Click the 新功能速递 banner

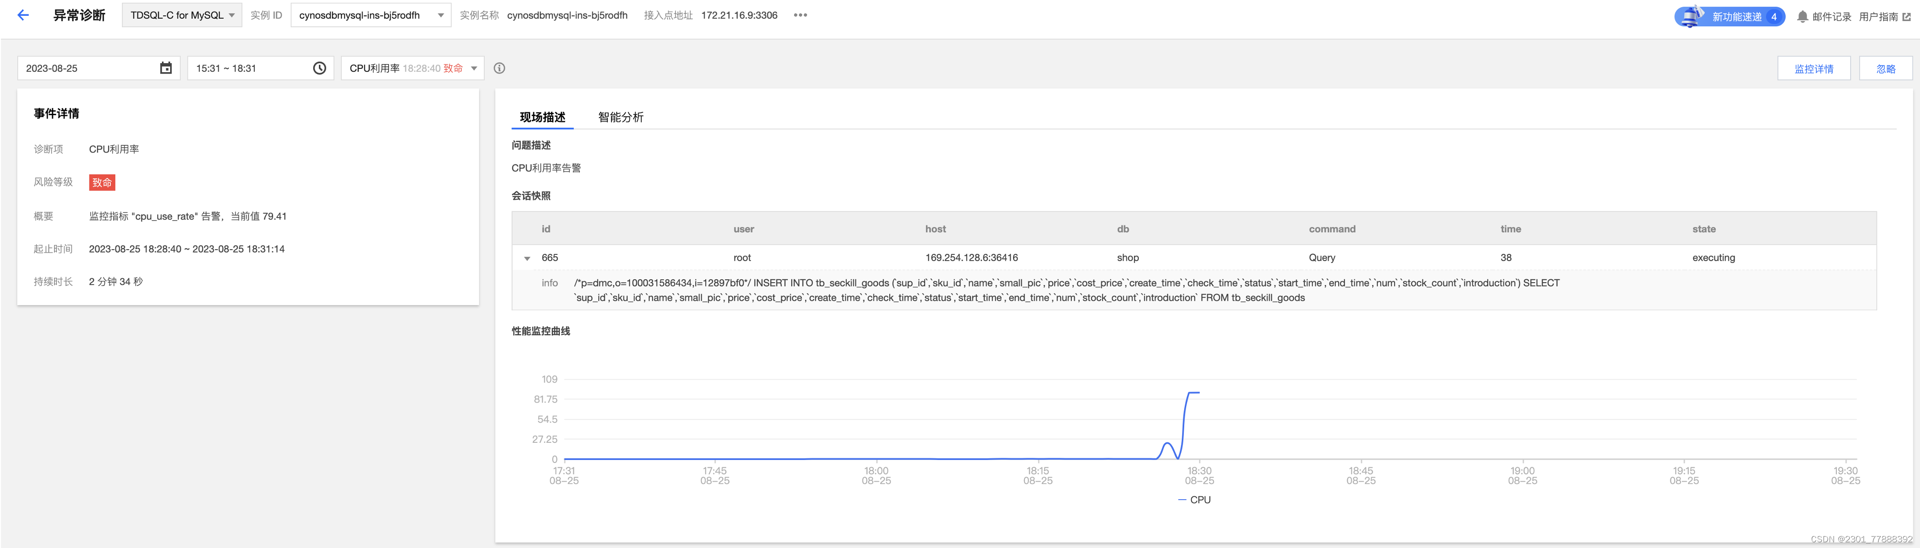tap(1729, 16)
